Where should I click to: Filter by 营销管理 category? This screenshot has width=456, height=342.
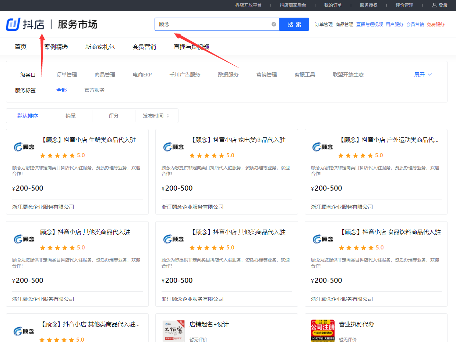(x=266, y=75)
